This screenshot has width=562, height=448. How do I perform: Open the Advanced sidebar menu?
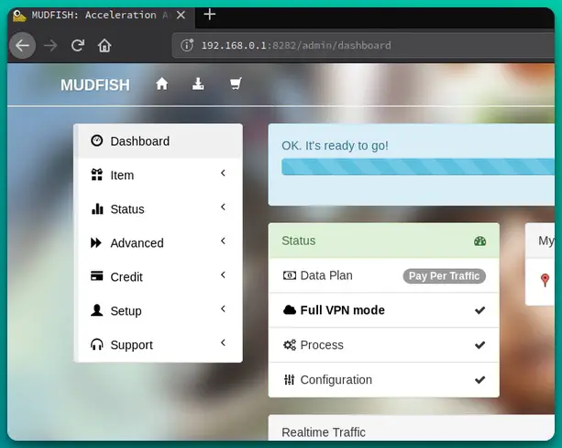pos(158,243)
